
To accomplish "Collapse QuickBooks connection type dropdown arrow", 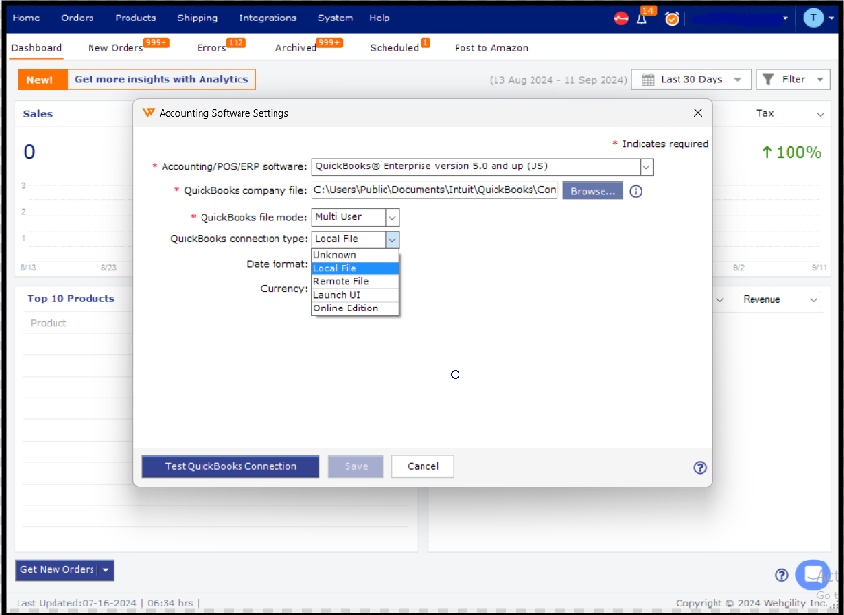I will click(393, 239).
